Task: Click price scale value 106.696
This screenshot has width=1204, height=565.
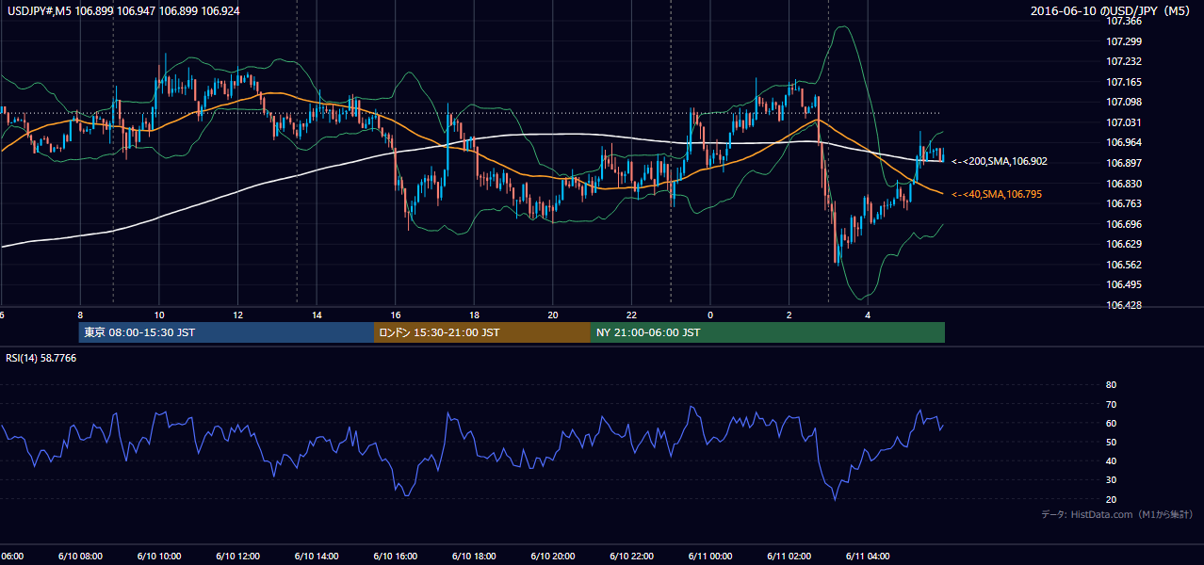Action: (x=1125, y=224)
